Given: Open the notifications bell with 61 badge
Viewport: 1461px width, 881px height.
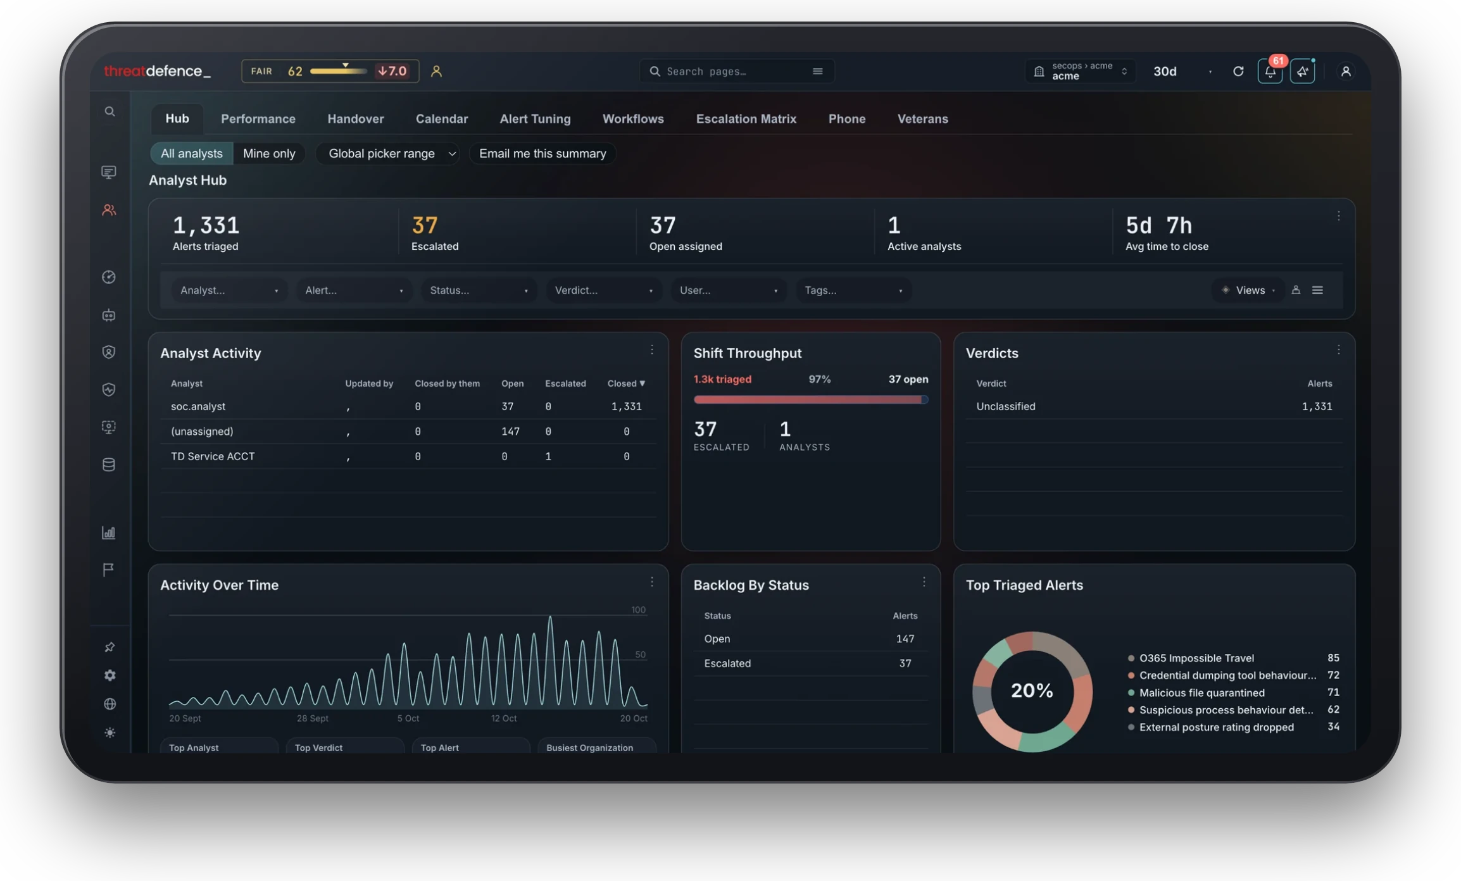Looking at the screenshot, I should pyautogui.click(x=1270, y=71).
